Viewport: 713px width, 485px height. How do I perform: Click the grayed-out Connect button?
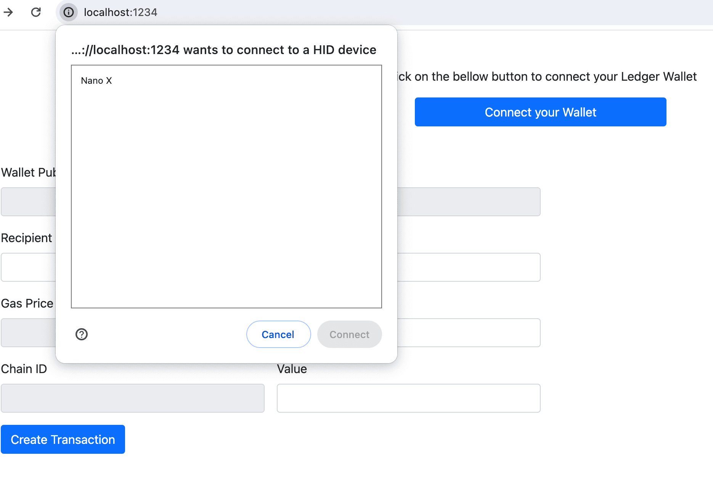tap(349, 334)
